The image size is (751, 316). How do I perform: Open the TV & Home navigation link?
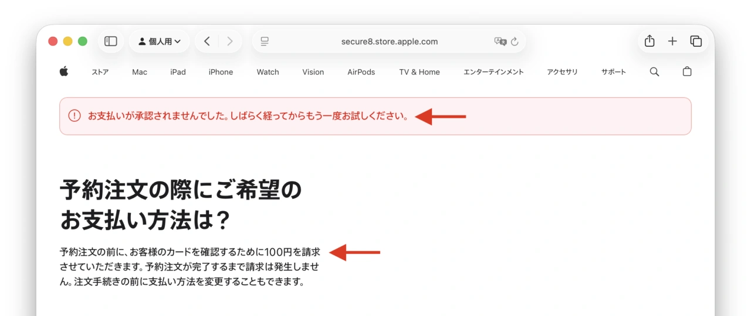(420, 72)
